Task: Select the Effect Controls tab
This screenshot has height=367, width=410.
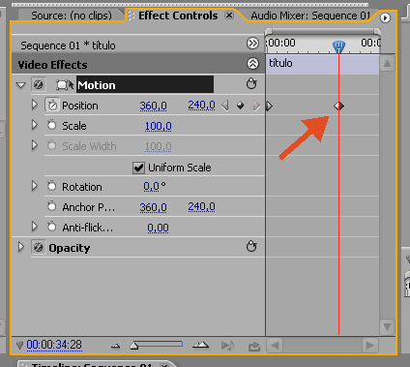Action: tap(178, 15)
